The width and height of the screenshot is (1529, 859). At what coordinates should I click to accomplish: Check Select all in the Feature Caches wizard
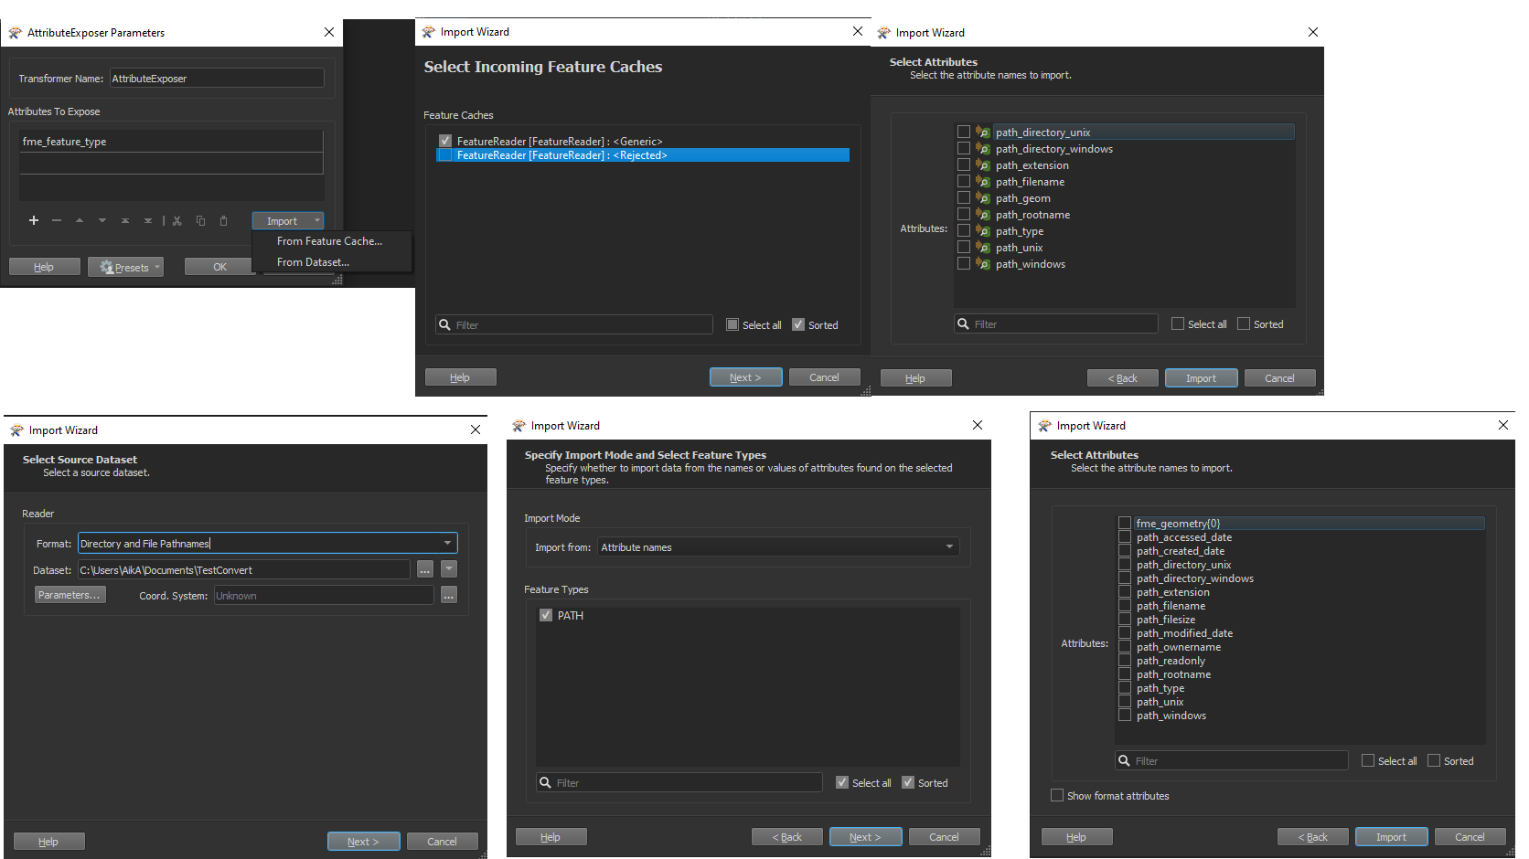[732, 324]
